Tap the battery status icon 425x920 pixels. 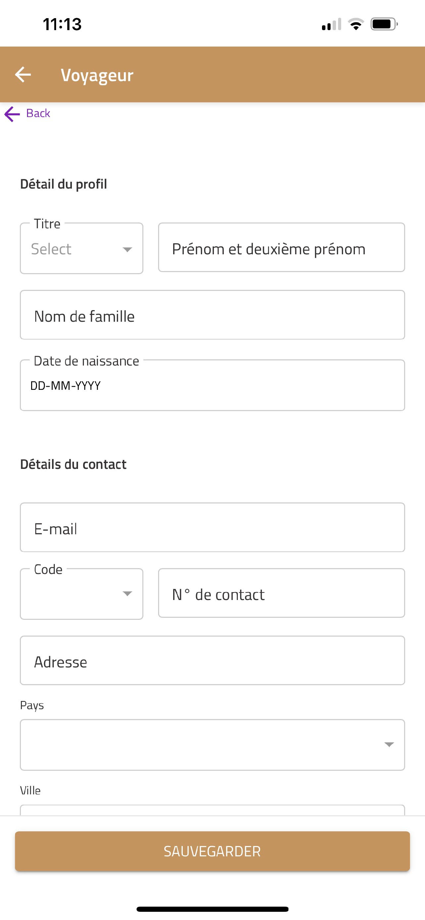(x=384, y=24)
